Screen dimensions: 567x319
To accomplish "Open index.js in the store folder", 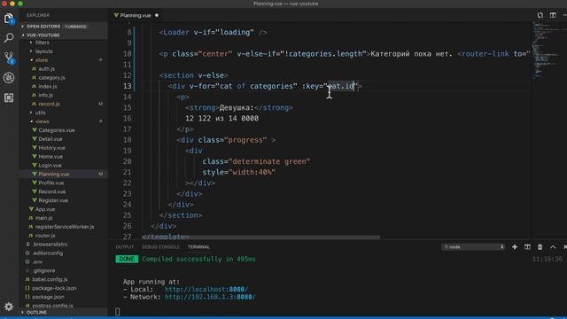I will pos(47,87).
